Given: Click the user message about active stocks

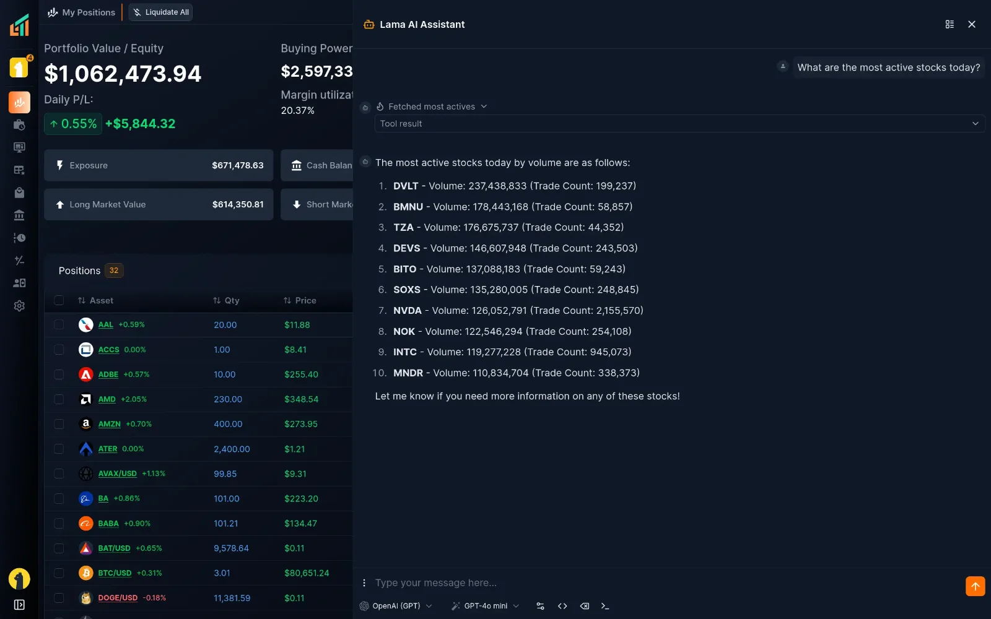Looking at the screenshot, I should (889, 67).
